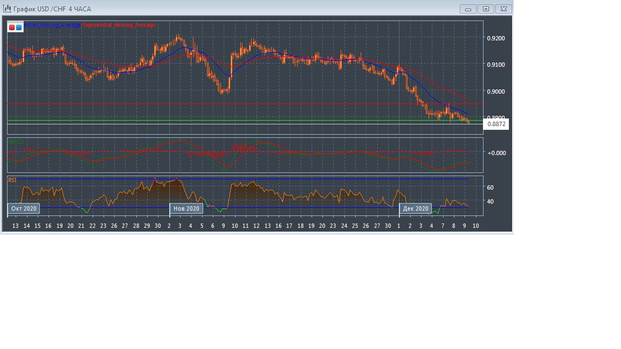Click the current price tag 0.8872
621x349 pixels.
coord(496,124)
